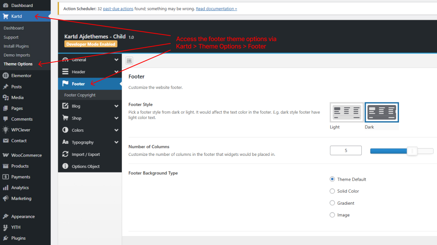Select the Theme Default background option
This screenshot has width=437, height=245.
pos(332,179)
